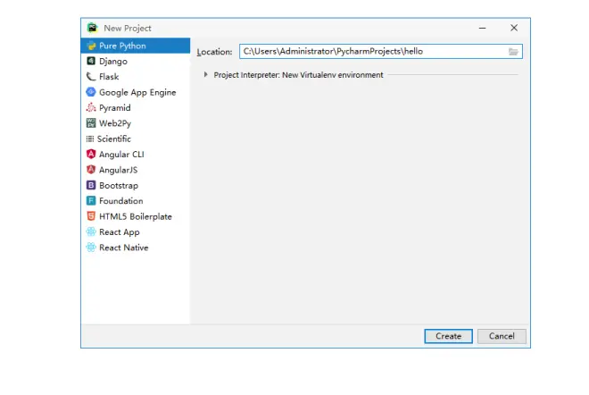This screenshot has width=589, height=395.
Task: Click the Foundation icon
Action: point(91,200)
